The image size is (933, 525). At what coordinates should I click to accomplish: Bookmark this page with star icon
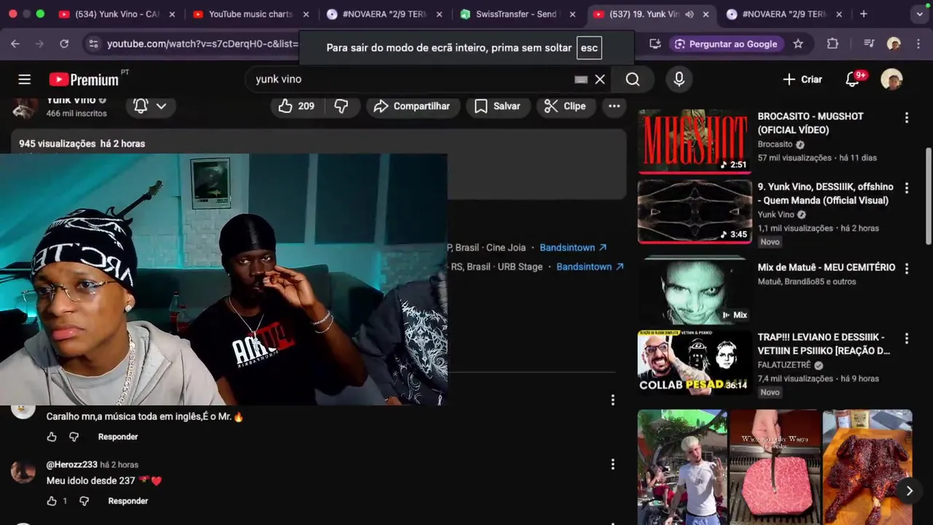point(798,44)
